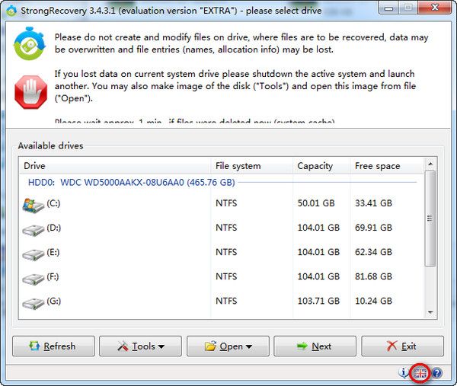457x386 pixels.
Task: Select the D: drive icon
Action: pos(34,228)
